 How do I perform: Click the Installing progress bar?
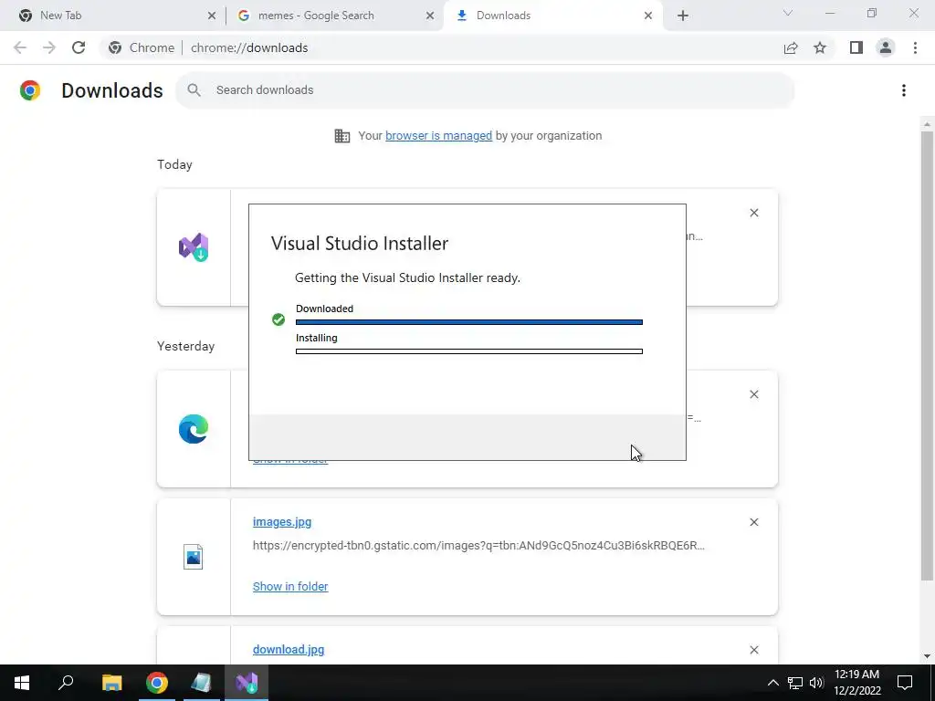point(469,351)
